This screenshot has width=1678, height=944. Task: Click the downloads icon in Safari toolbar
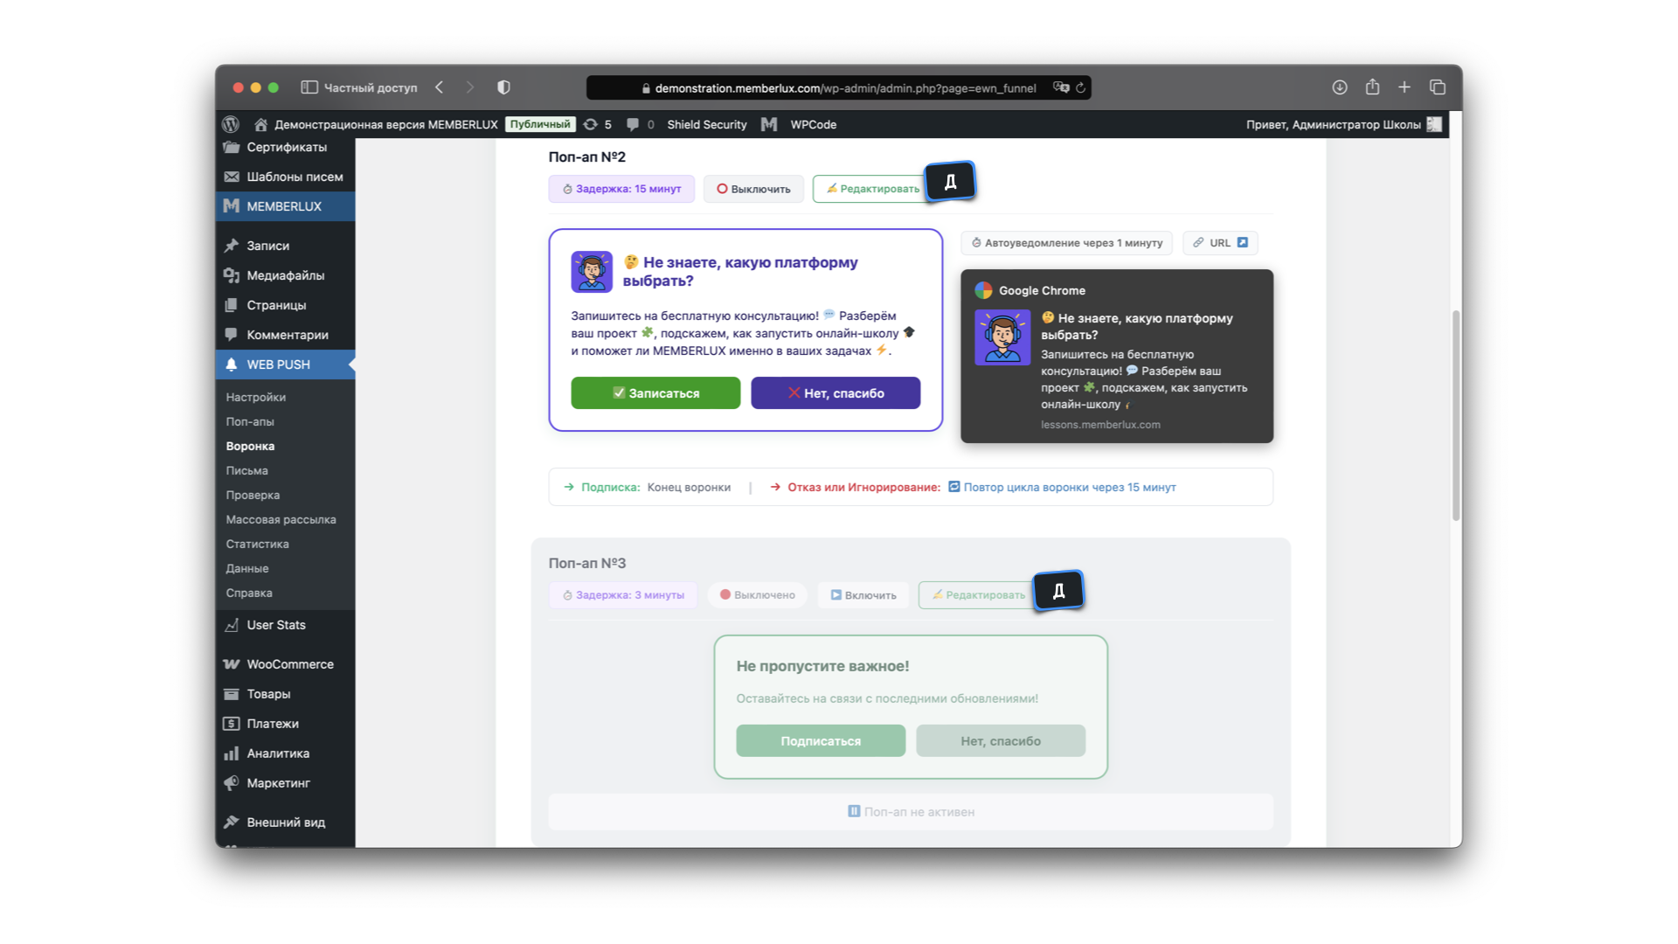1339,87
